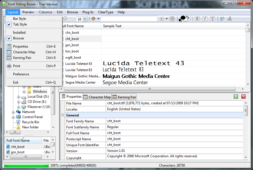Toggle Italic formatting button
253x170 pixels.
[x=205, y=19]
